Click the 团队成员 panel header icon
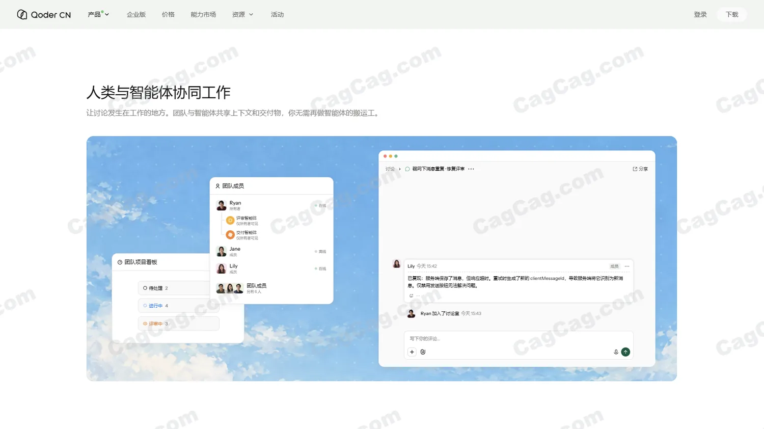 coord(217,186)
